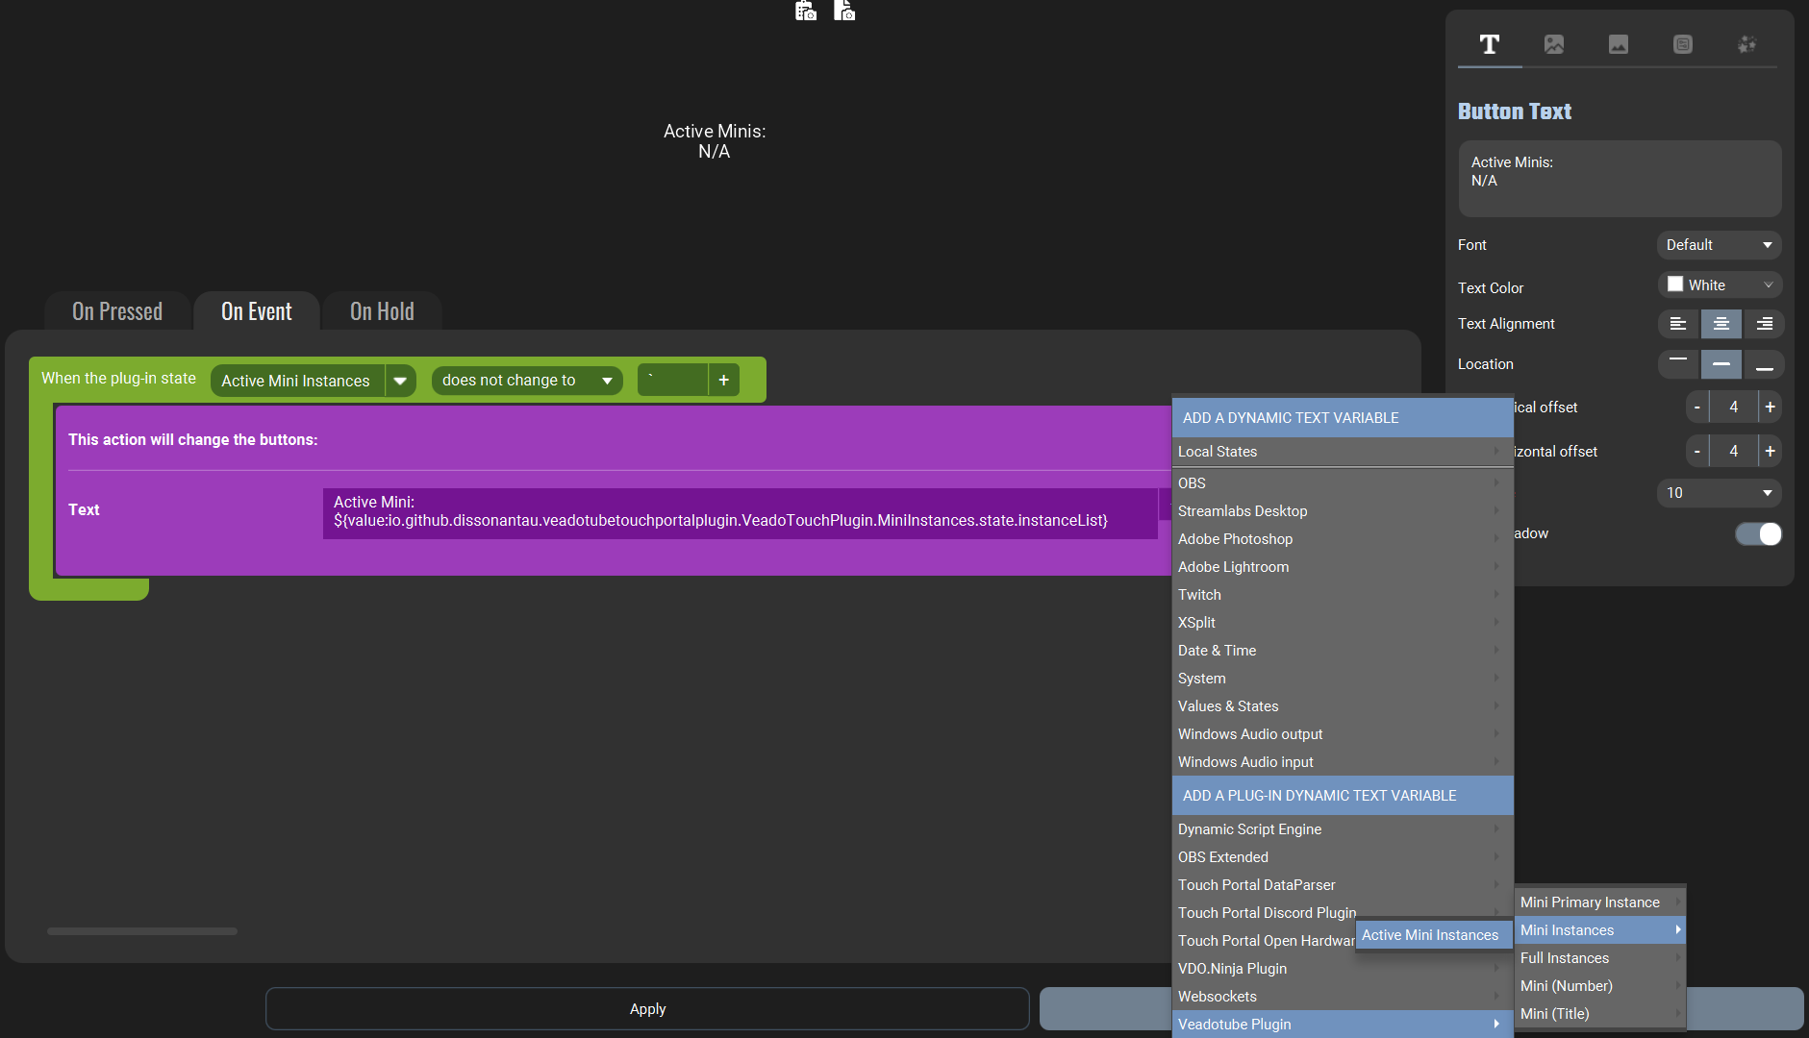Open Date & Time variable submenu
Image resolution: width=1809 pixels, height=1038 pixels.
pos(1343,651)
